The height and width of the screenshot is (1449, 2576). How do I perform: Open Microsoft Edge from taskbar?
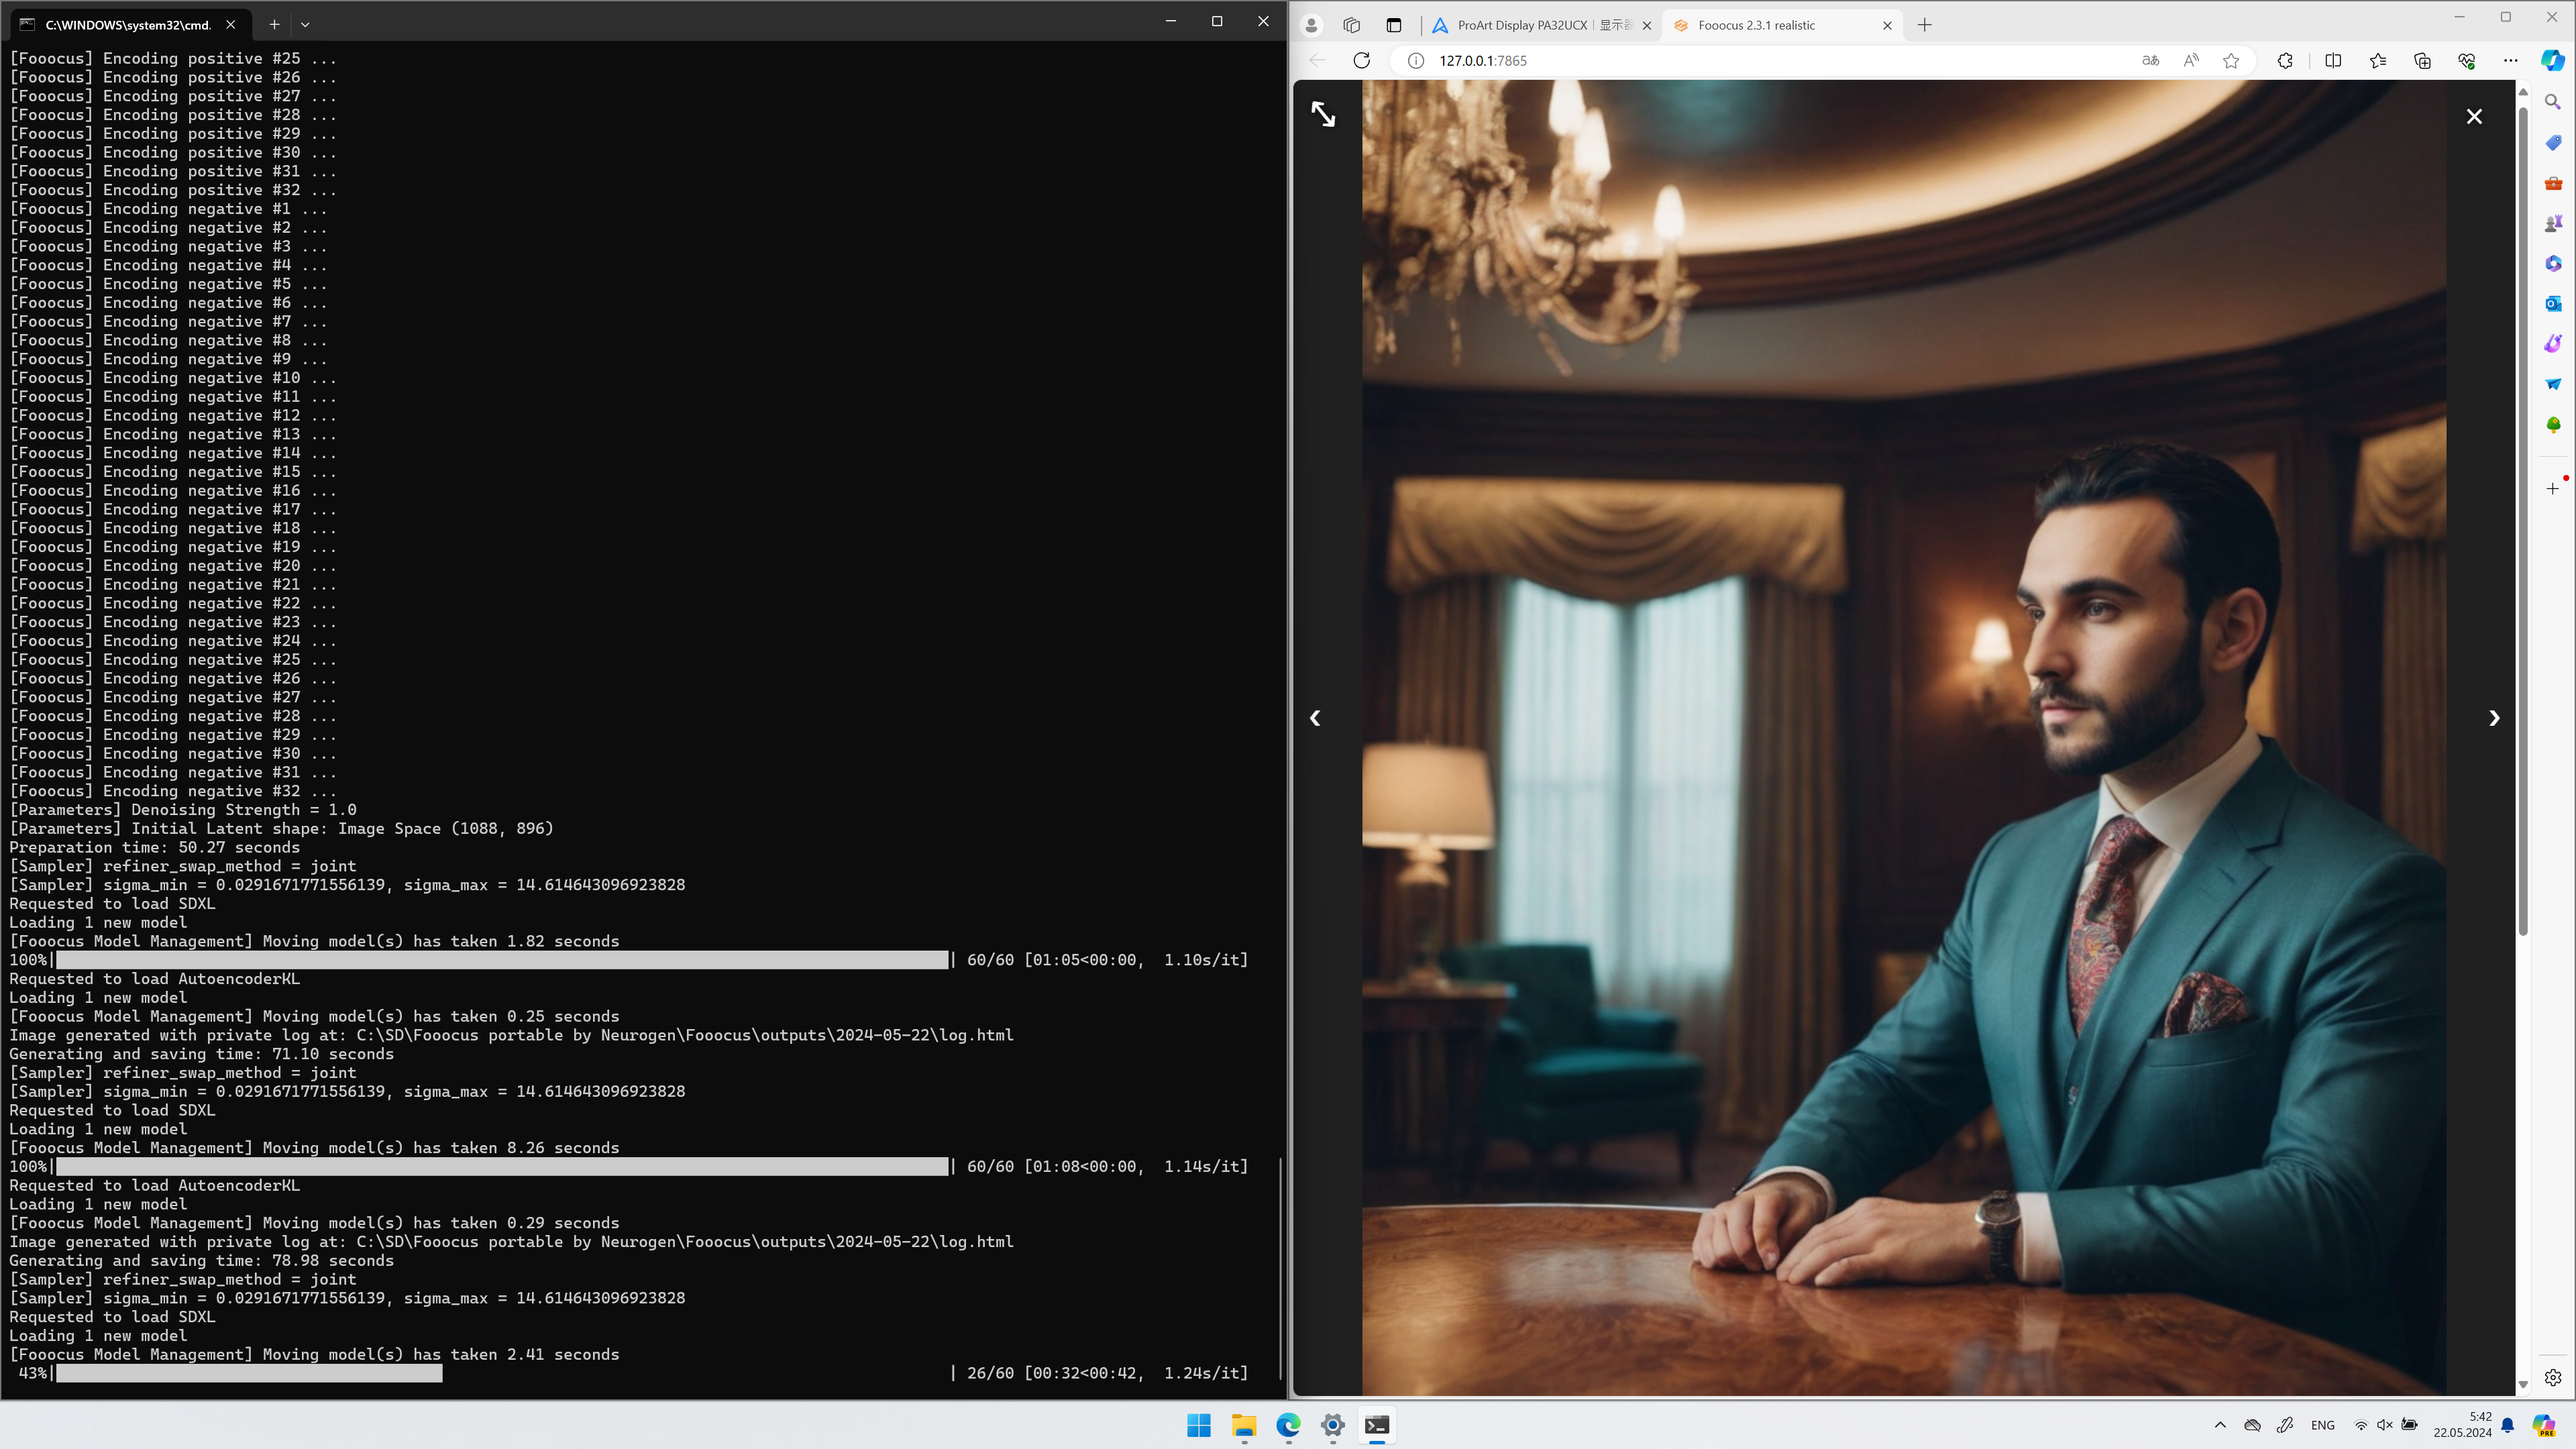1288,1425
